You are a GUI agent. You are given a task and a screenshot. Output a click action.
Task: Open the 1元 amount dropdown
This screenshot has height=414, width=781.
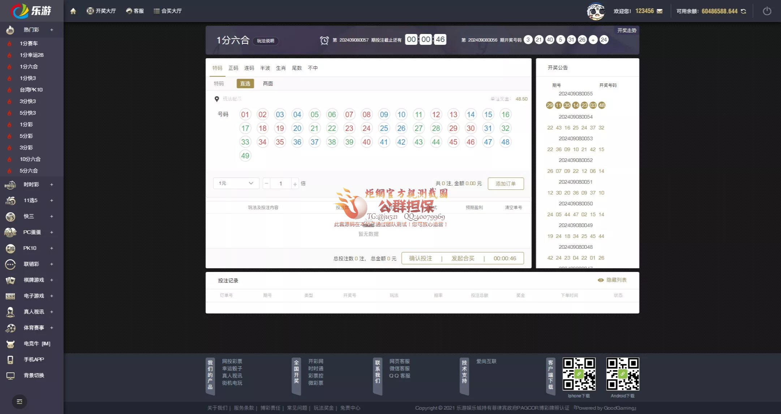pos(236,183)
